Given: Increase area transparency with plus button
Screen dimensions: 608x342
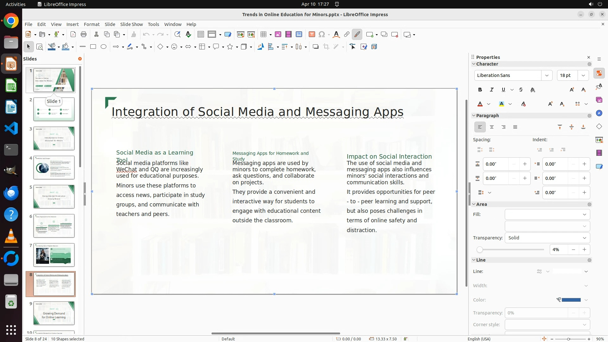Looking at the screenshot, I should [584, 250].
